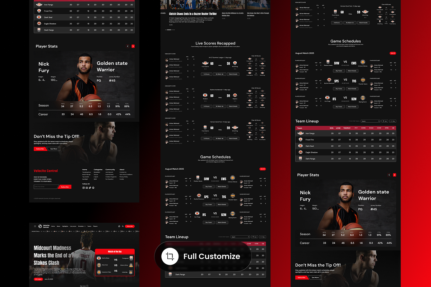The height and width of the screenshot is (287, 431).
Task: Open Live score in the top navbar
Action: (73, 226)
